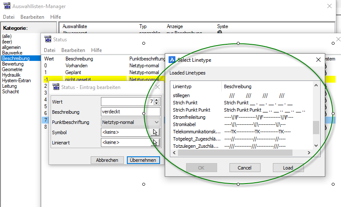Expand the Punktbeschriftung dropdown
The height and width of the screenshot is (207, 341).
point(156,122)
